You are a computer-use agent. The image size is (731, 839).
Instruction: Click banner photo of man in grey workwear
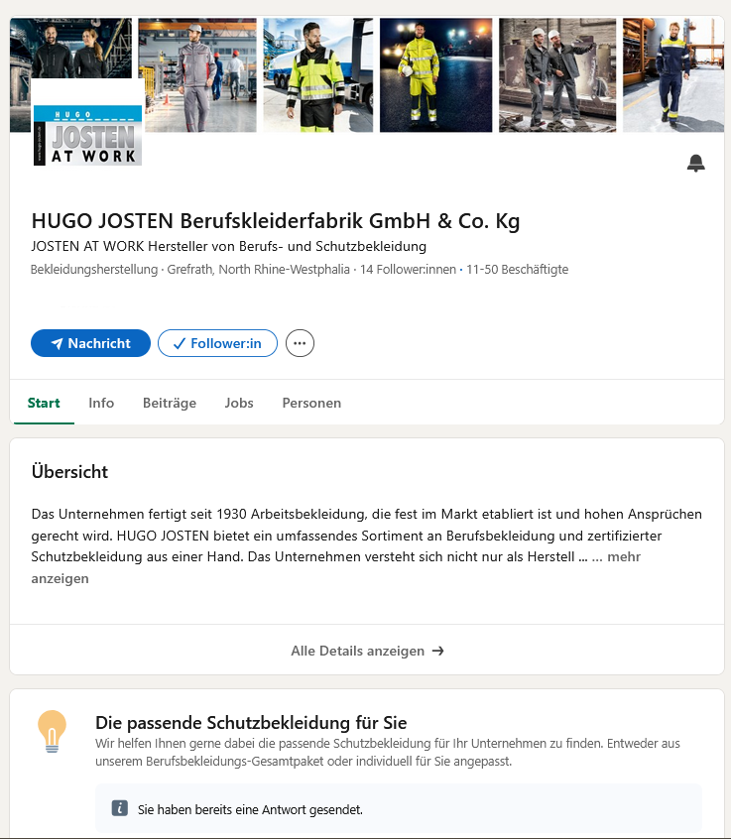click(x=197, y=75)
